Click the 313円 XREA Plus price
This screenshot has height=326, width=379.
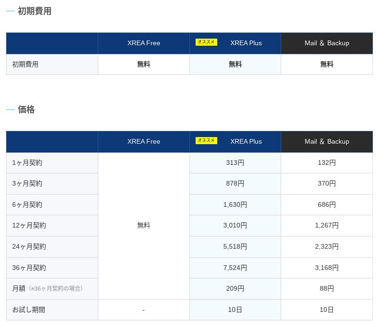pos(235,163)
